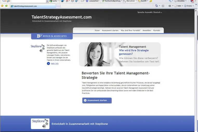Click the Bersin & Associates logo banner
This screenshot has height=132, width=198.
(x=52, y=36)
